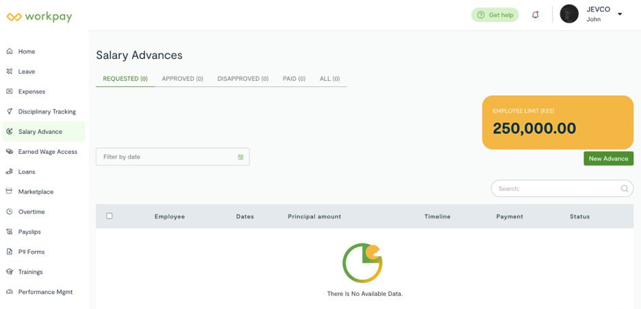Viewport: 641px width, 309px height.
Task: Click the Home house icon in sidebar
Action: (10, 51)
